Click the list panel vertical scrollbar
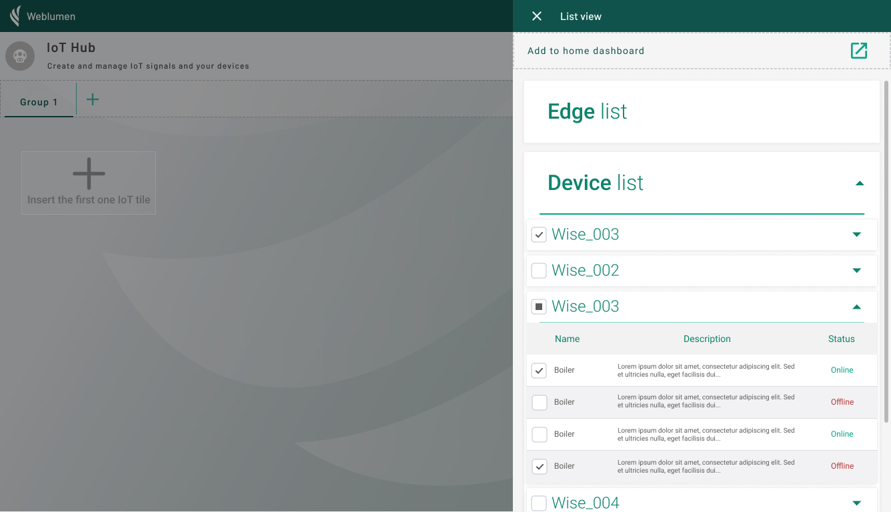Image resolution: width=891 pixels, height=512 pixels. point(886,252)
